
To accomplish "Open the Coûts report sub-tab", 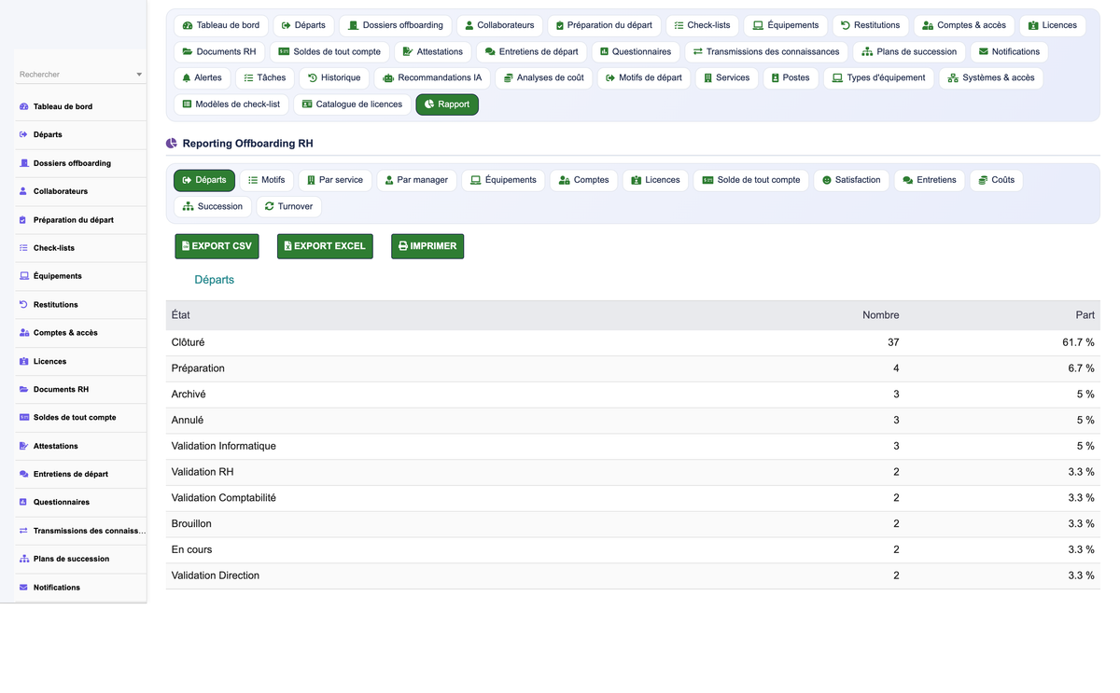I will coord(997,180).
